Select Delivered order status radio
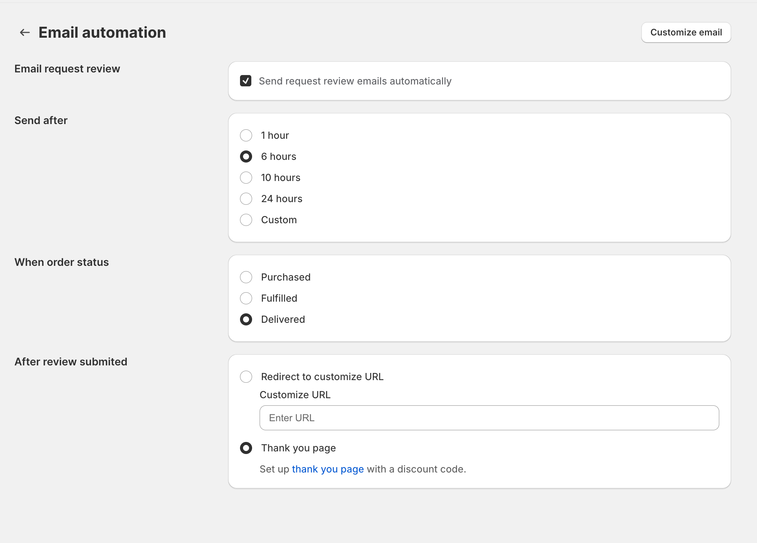Image resolution: width=757 pixels, height=543 pixels. (246, 319)
